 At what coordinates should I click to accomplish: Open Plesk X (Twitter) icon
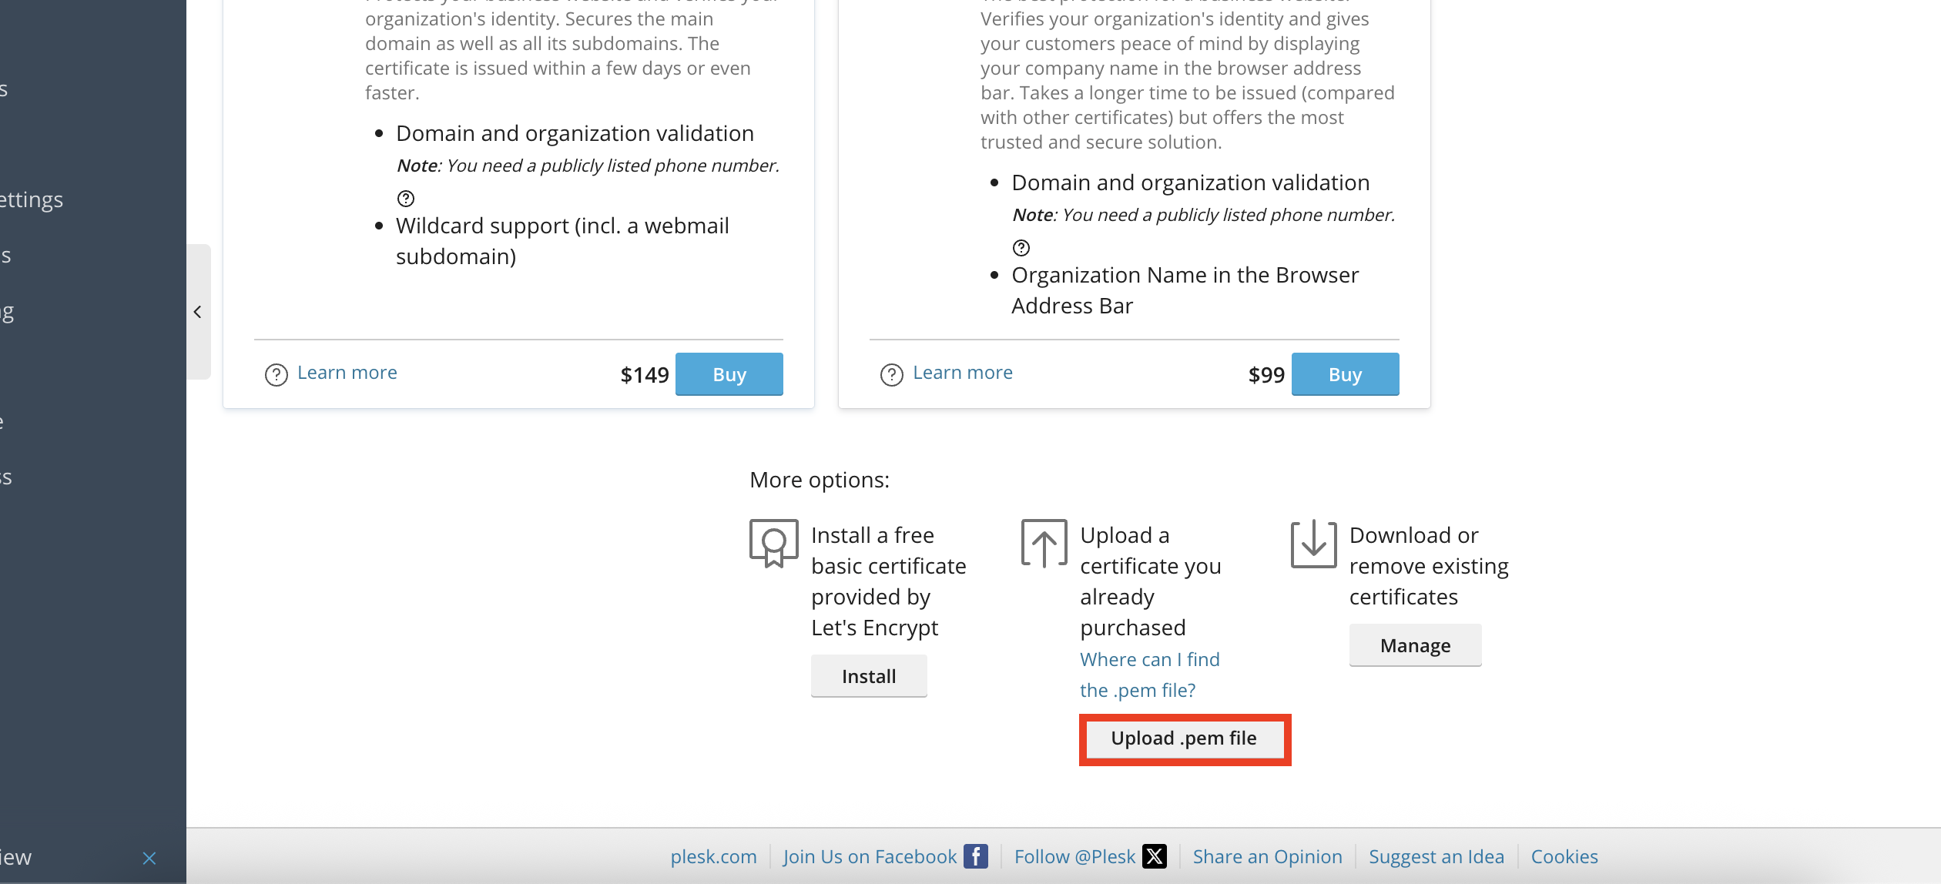[x=1155, y=856]
